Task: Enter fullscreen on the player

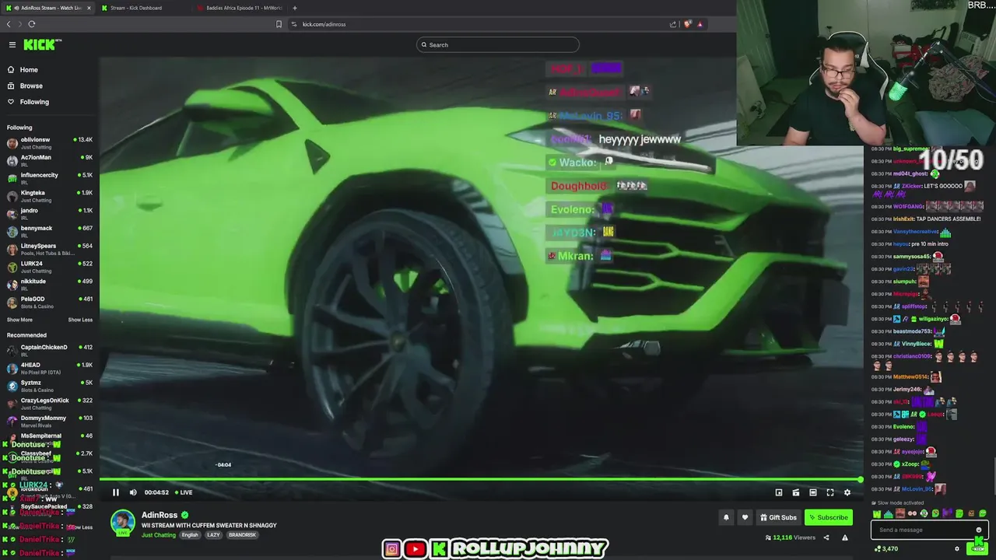Action: pyautogui.click(x=830, y=492)
